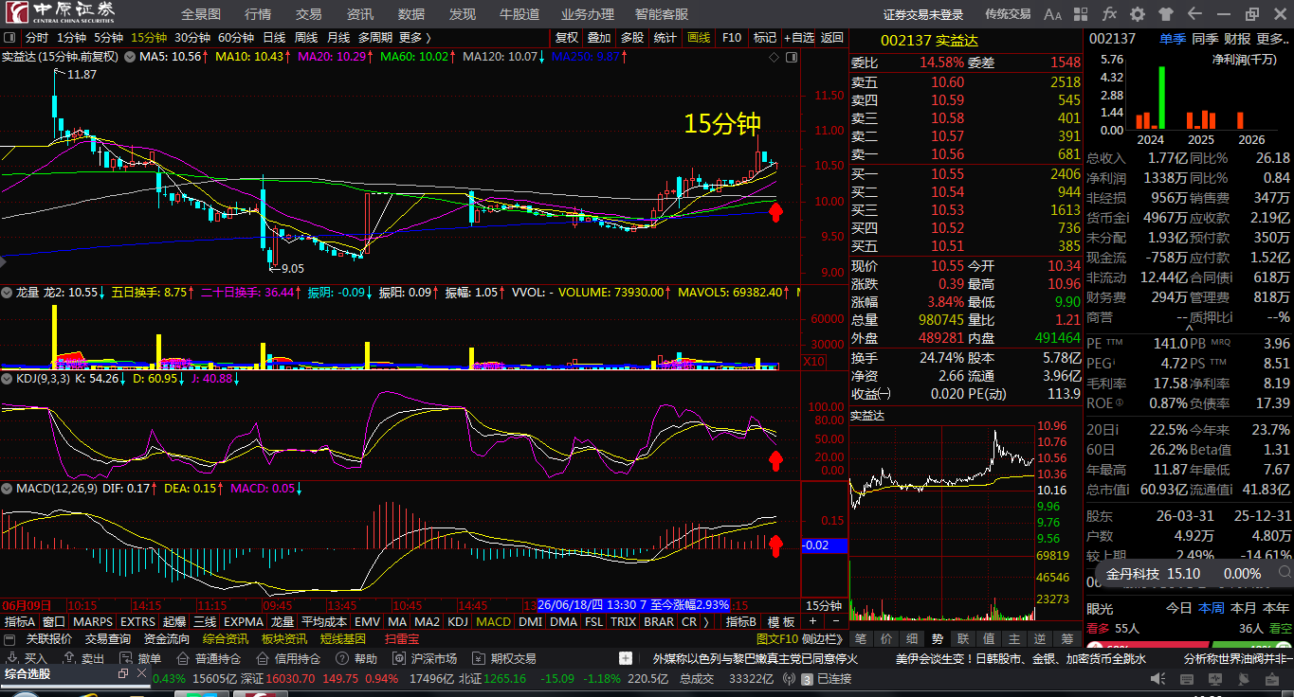Open the 多周期 multi-period option

[x=374, y=38]
